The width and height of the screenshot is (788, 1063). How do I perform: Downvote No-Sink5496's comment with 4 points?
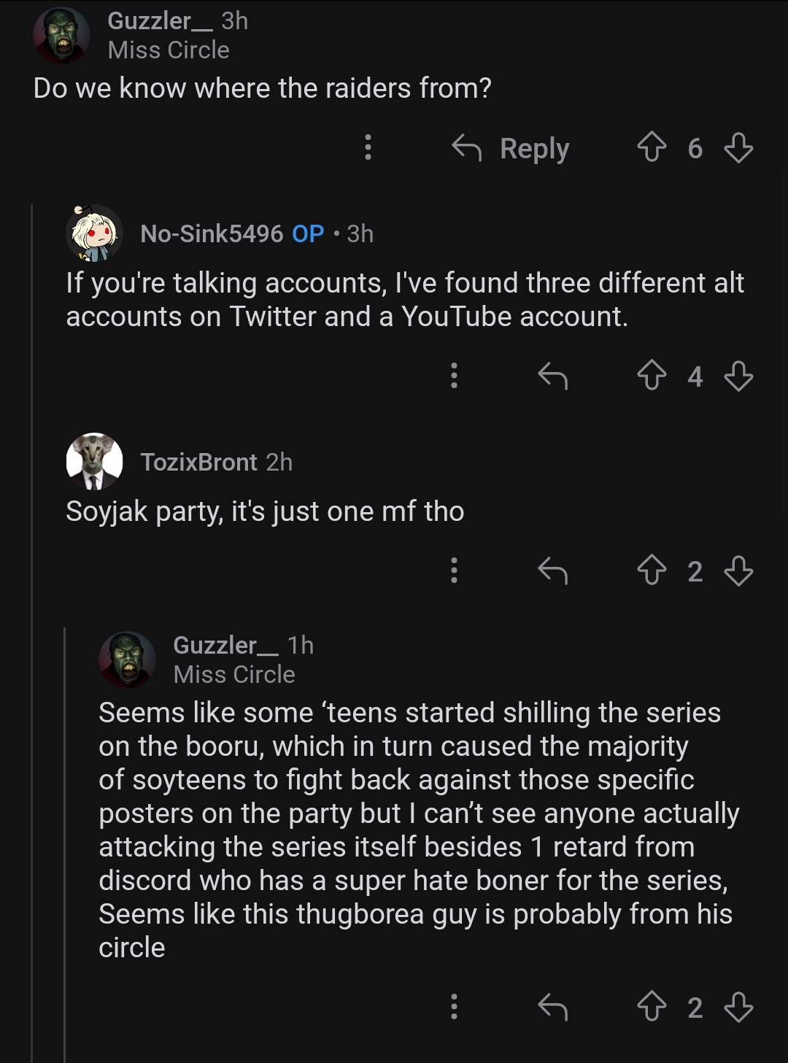point(738,376)
